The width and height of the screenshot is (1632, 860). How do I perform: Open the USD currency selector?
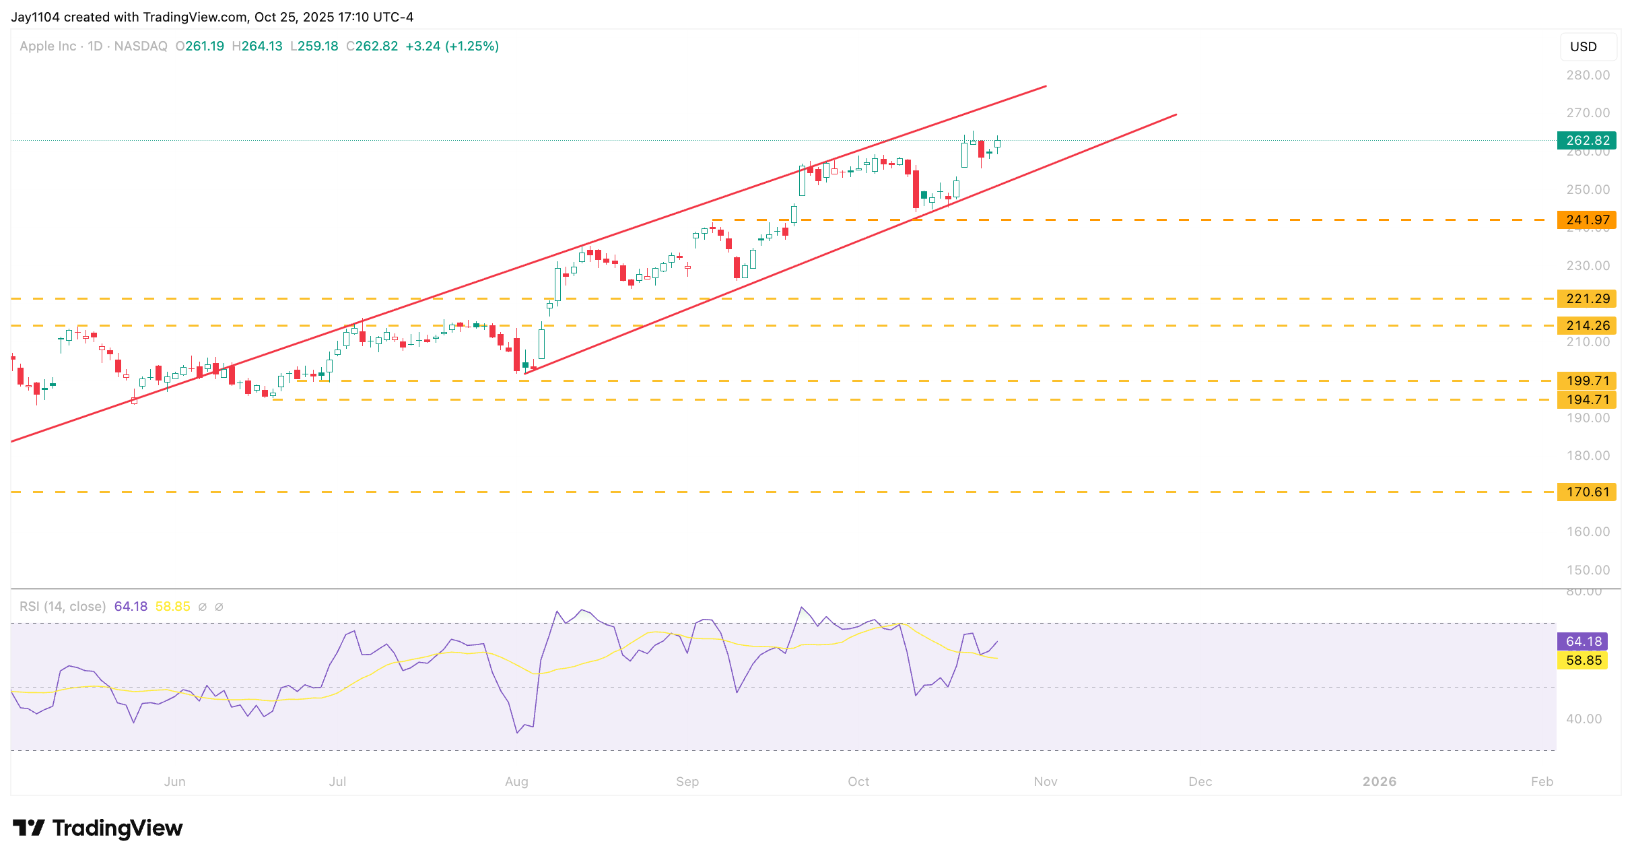click(1588, 46)
